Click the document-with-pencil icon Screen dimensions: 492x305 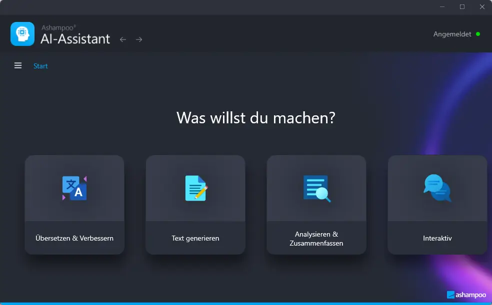pos(196,188)
